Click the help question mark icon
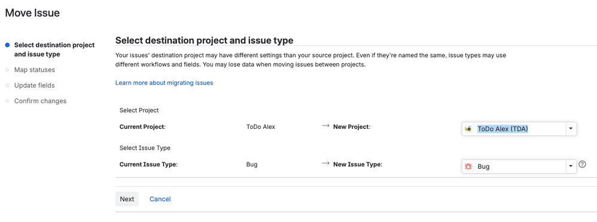Screen dimensions: 597x222 [x=582, y=165]
